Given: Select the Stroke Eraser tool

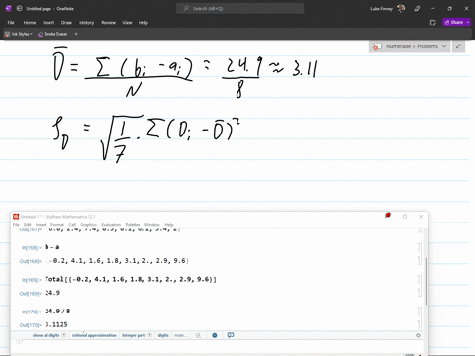Looking at the screenshot, I should point(52,34).
